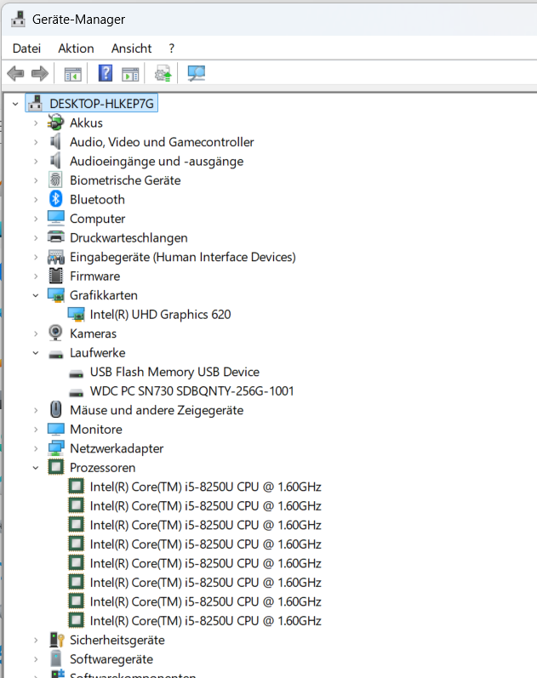
Task: Select the DESKTOP-HLKEP7G label
Action: tap(101, 103)
